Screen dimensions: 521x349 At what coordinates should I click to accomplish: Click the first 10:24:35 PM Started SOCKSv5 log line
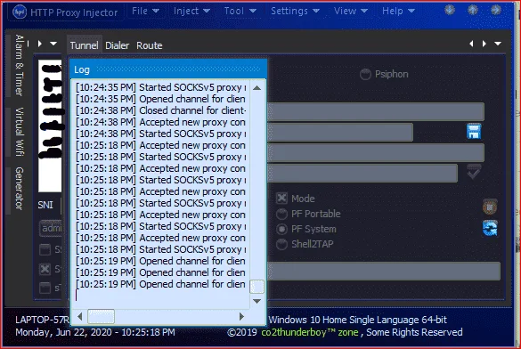pos(161,87)
